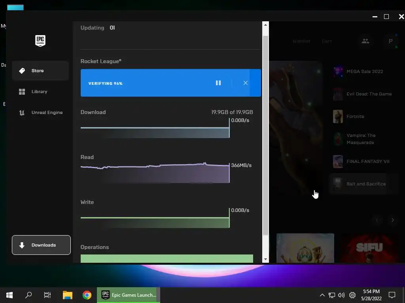Select Salt and Sacrifice entry
405x303 pixels.
tap(364, 184)
